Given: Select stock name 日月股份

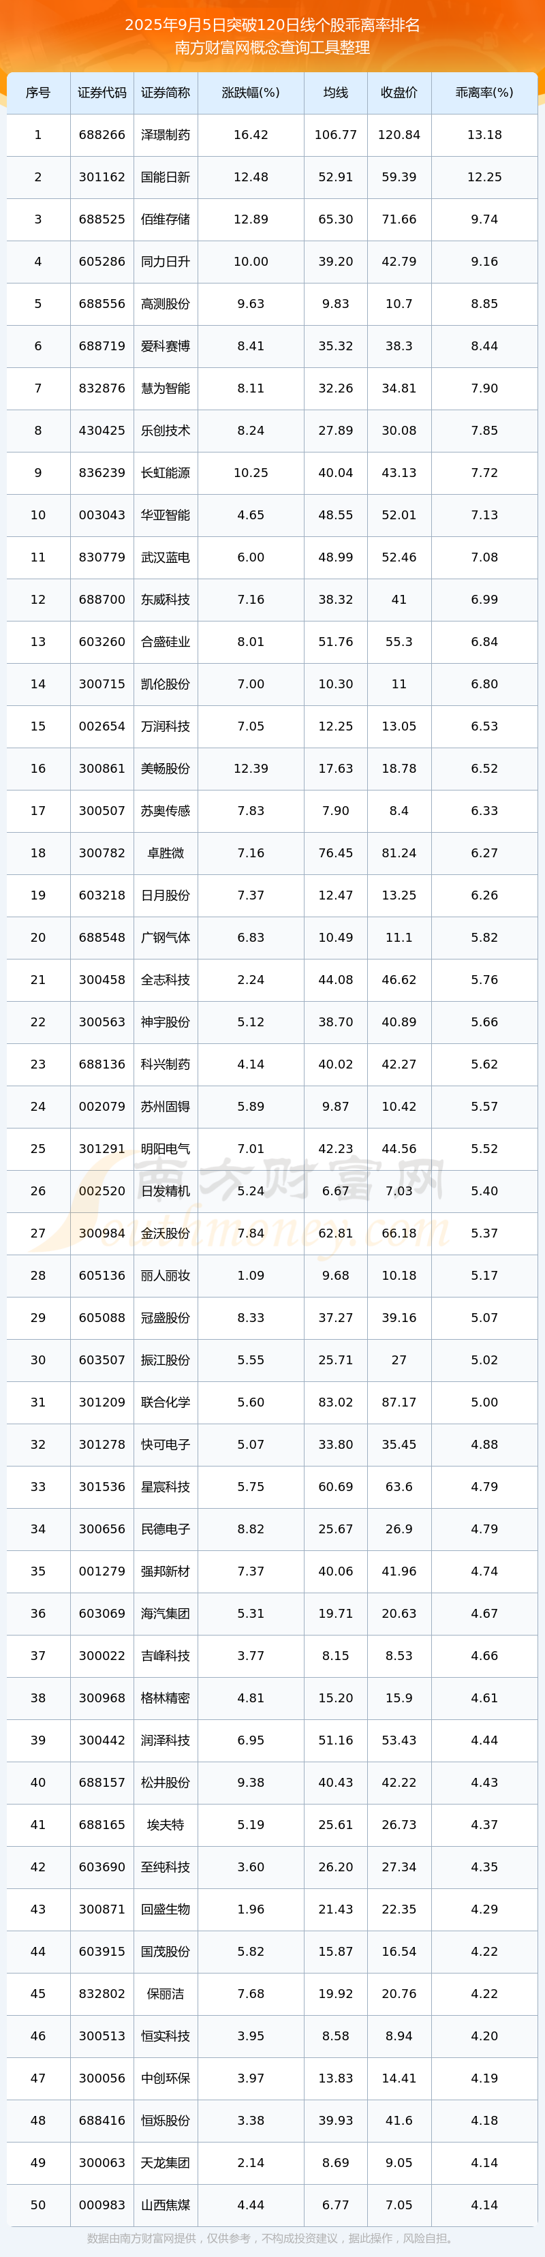Looking at the screenshot, I should pos(166,895).
